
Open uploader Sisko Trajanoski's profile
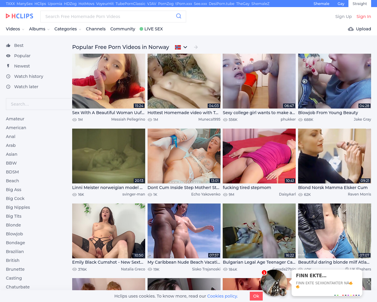(x=206, y=269)
